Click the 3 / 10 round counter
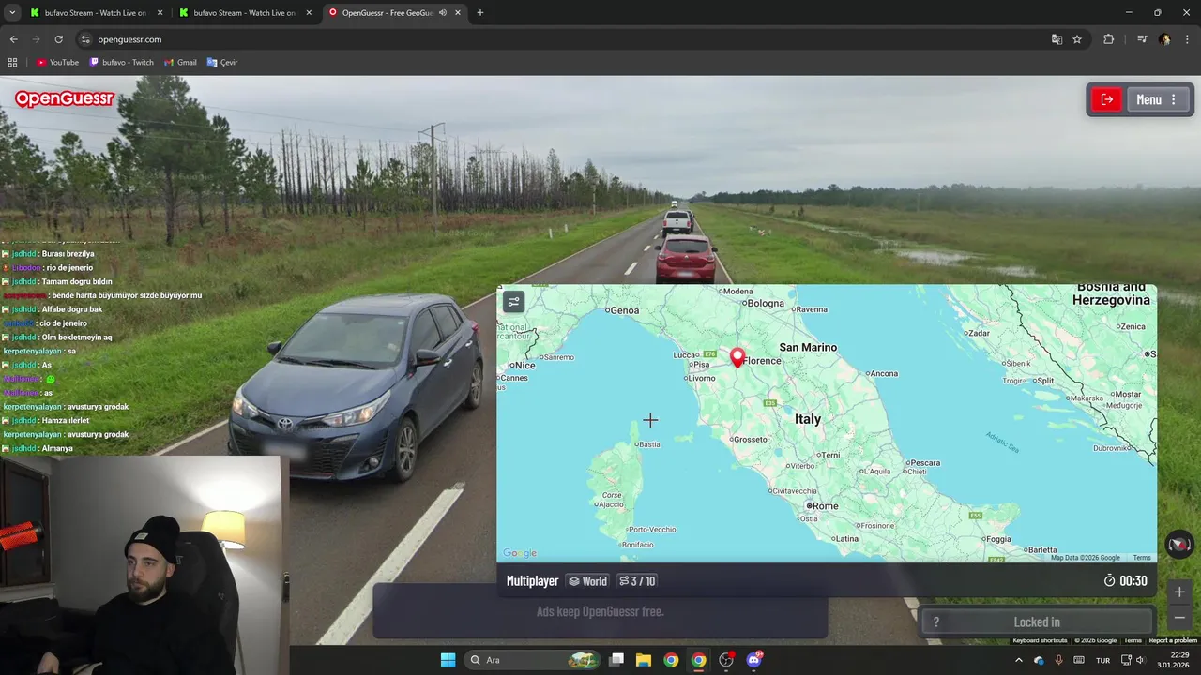Image resolution: width=1201 pixels, height=675 pixels. coord(637,581)
